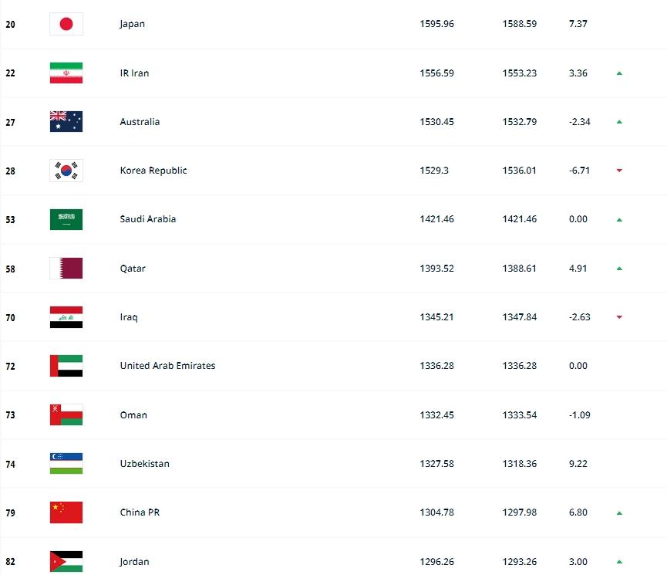Click the IR Iran flag icon

tap(66, 73)
